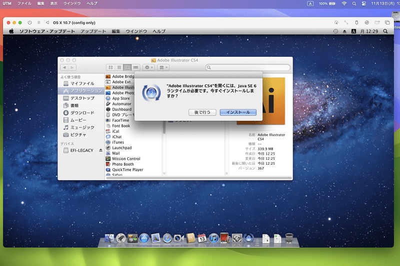Open host input source A menu

click(x=310, y=3)
